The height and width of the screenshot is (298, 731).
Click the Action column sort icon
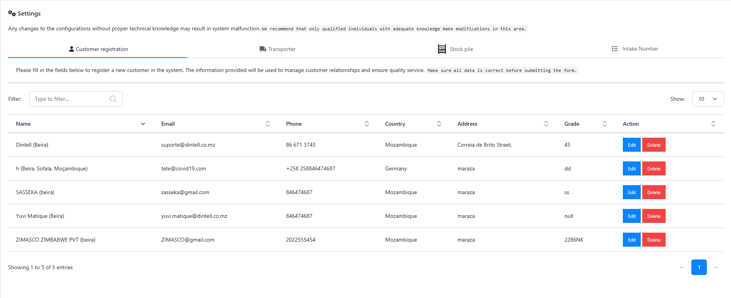pos(713,124)
